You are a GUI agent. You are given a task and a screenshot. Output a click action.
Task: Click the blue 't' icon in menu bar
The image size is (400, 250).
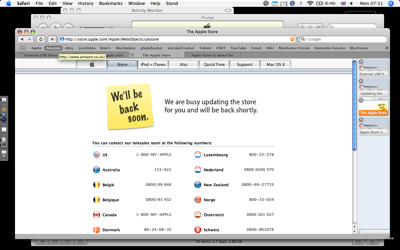point(292,3)
